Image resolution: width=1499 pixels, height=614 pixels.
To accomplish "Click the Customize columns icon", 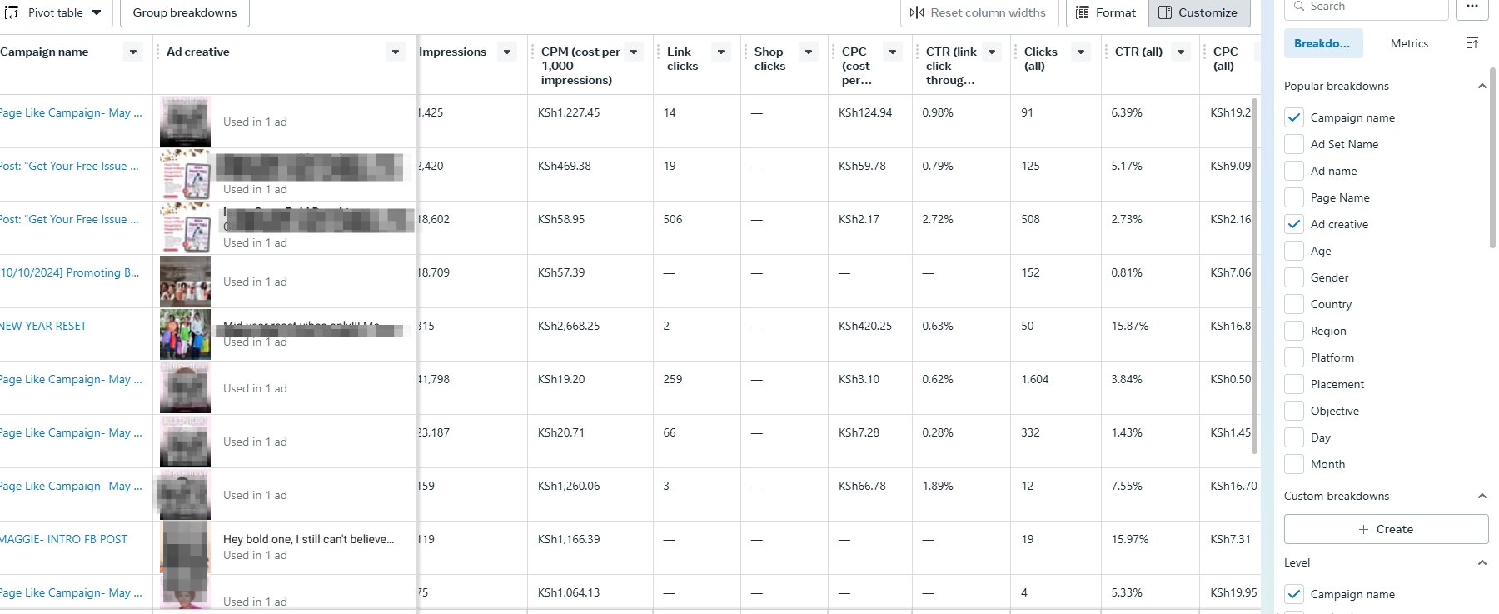I will (1165, 12).
